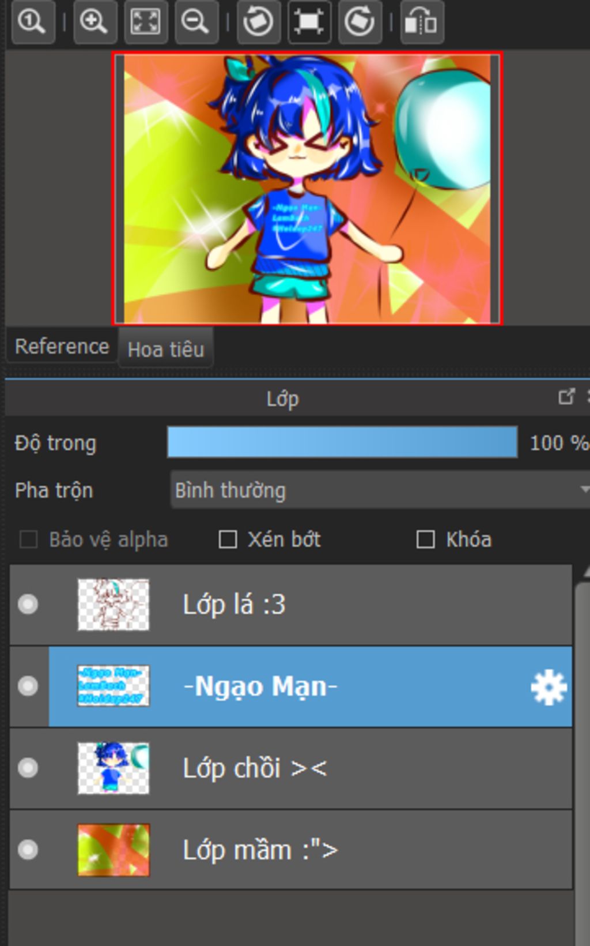Open the Pha trộn blend mode dropdown
The height and width of the screenshot is (946, 590).
coord(380,490)
